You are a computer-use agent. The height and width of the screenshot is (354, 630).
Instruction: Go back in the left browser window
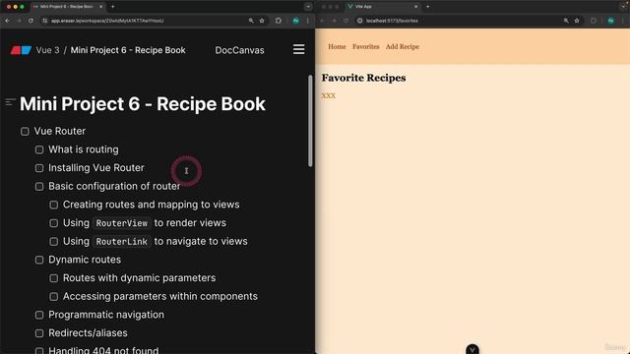click(8, 21)
